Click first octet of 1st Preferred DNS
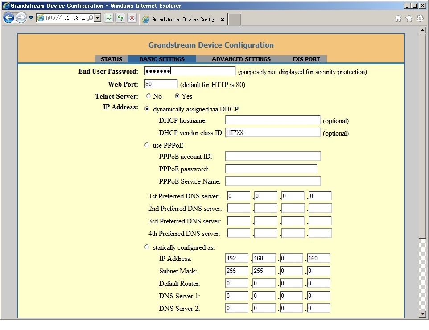The height and width of the screenshot is (330, 429). pos(239,196)
